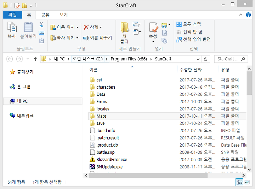Sort by Name (이름) column header
This screenshot has height=189, width=255.
pos(93,70)
